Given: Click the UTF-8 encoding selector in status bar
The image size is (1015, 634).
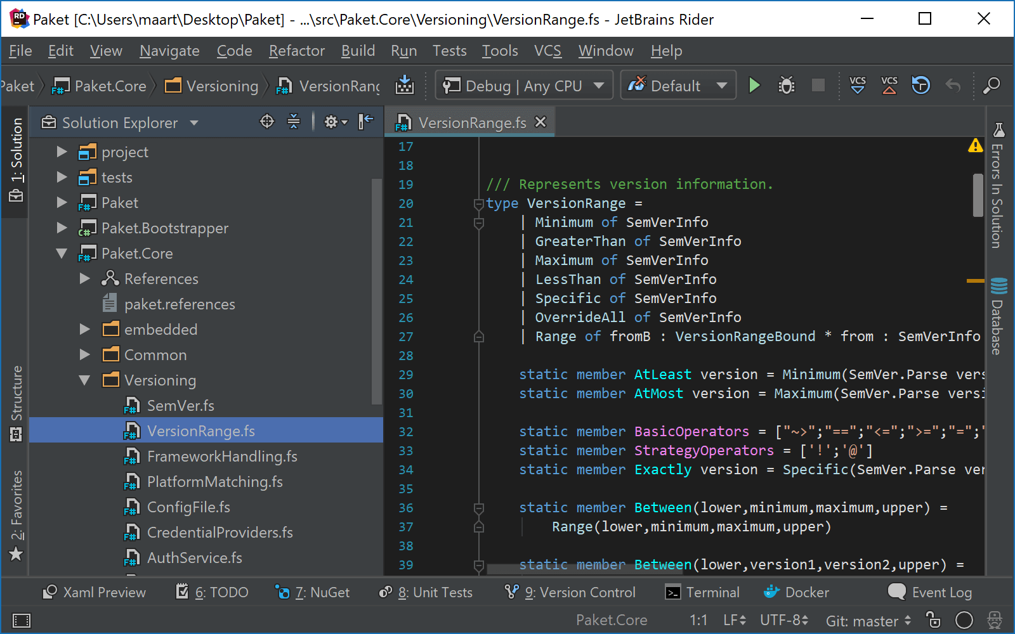Looking at the screenshot, I should pyautogui.click(x=784, y=620).
